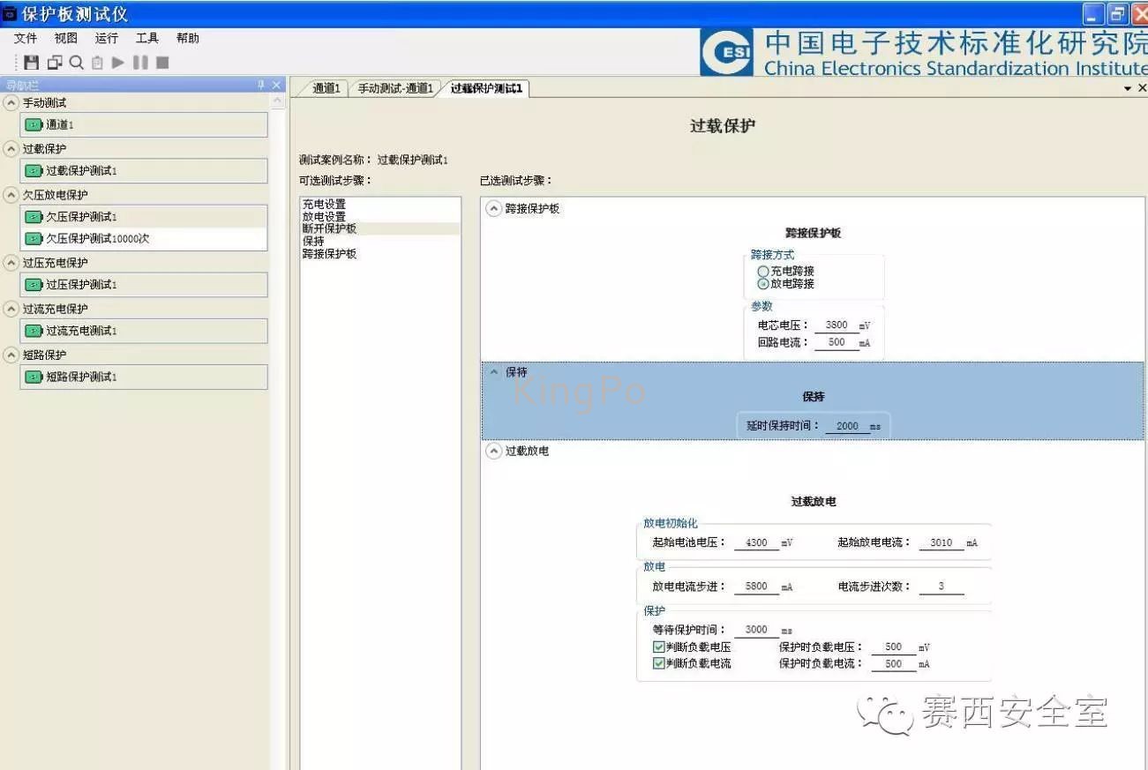Select the 放电跨接 radio button
The image size is (1148, 770).
point(763,284)
